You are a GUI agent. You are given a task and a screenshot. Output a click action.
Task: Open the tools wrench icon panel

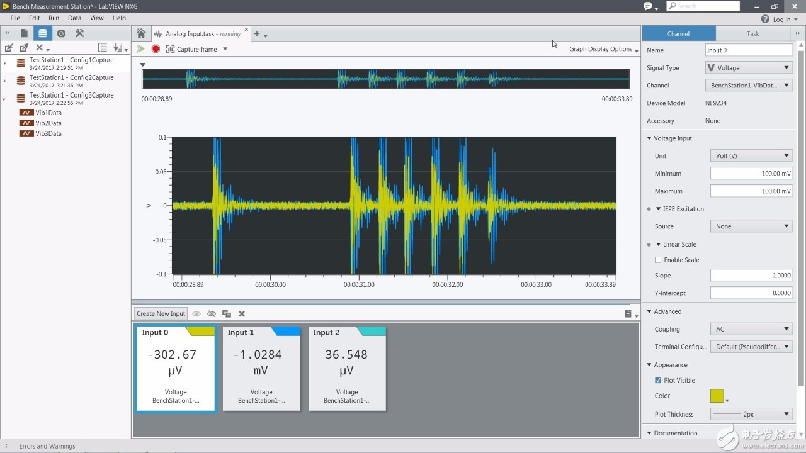click(x=79, y=33)
